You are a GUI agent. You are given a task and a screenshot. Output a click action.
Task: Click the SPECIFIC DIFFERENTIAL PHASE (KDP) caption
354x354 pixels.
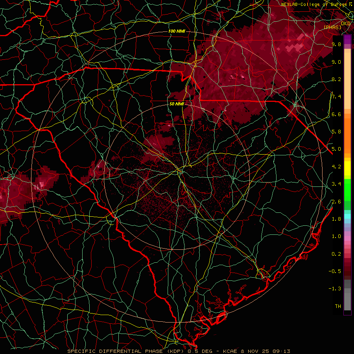pyautogui.click(x=126, y=351)
